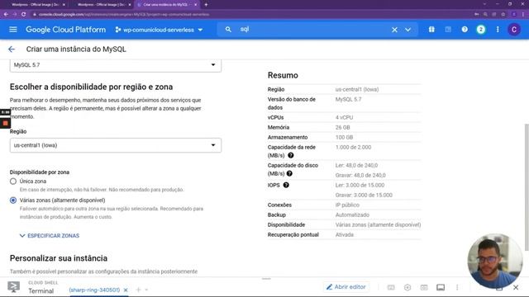The width and height of the screenshot is (529, 297).
Task: Show help for IOPS
Action: click(286, 185)
